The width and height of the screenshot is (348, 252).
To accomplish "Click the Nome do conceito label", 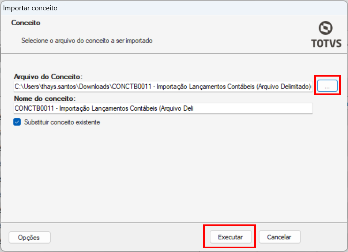I will pyautogui.click(x=45, y=98).
